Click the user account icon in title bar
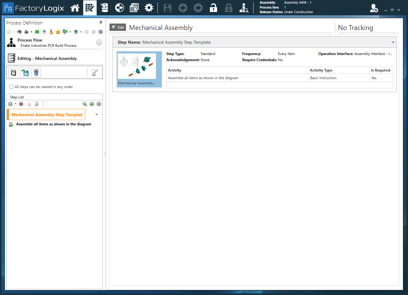 click(x=374, y=8)
